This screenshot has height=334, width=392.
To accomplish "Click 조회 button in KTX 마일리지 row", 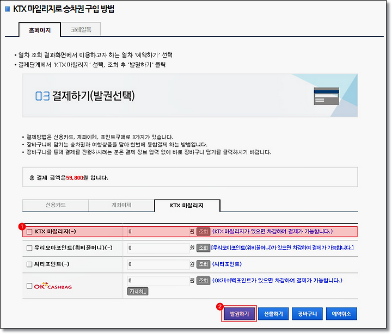I will click(203, 232).
